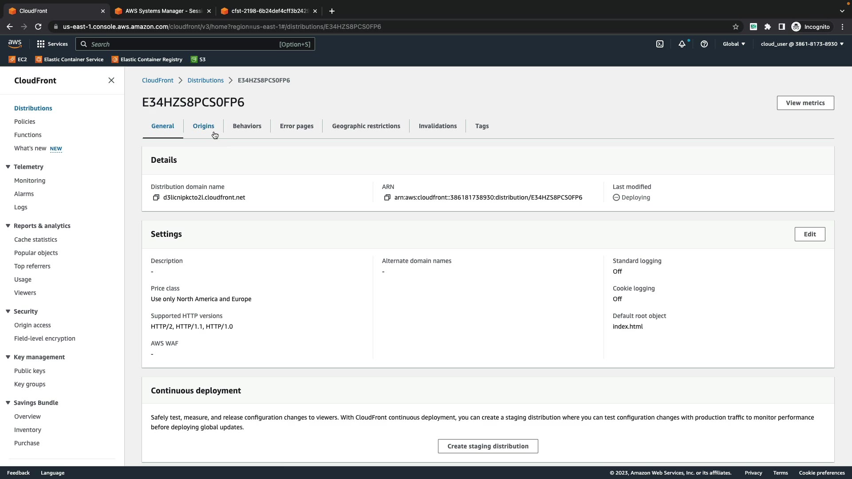
Task: Collapse the Security section
Action: coord(8,311)
